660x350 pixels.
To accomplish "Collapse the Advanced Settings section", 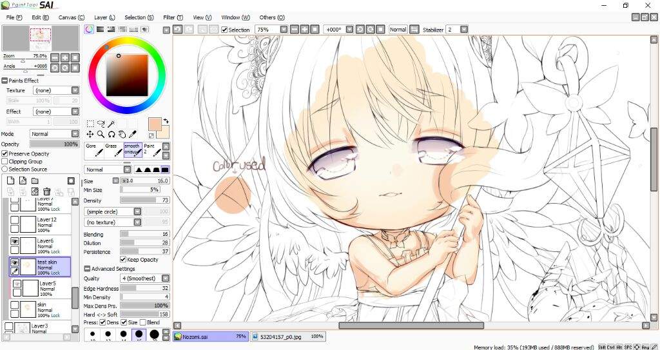I will tap(87, 269).
